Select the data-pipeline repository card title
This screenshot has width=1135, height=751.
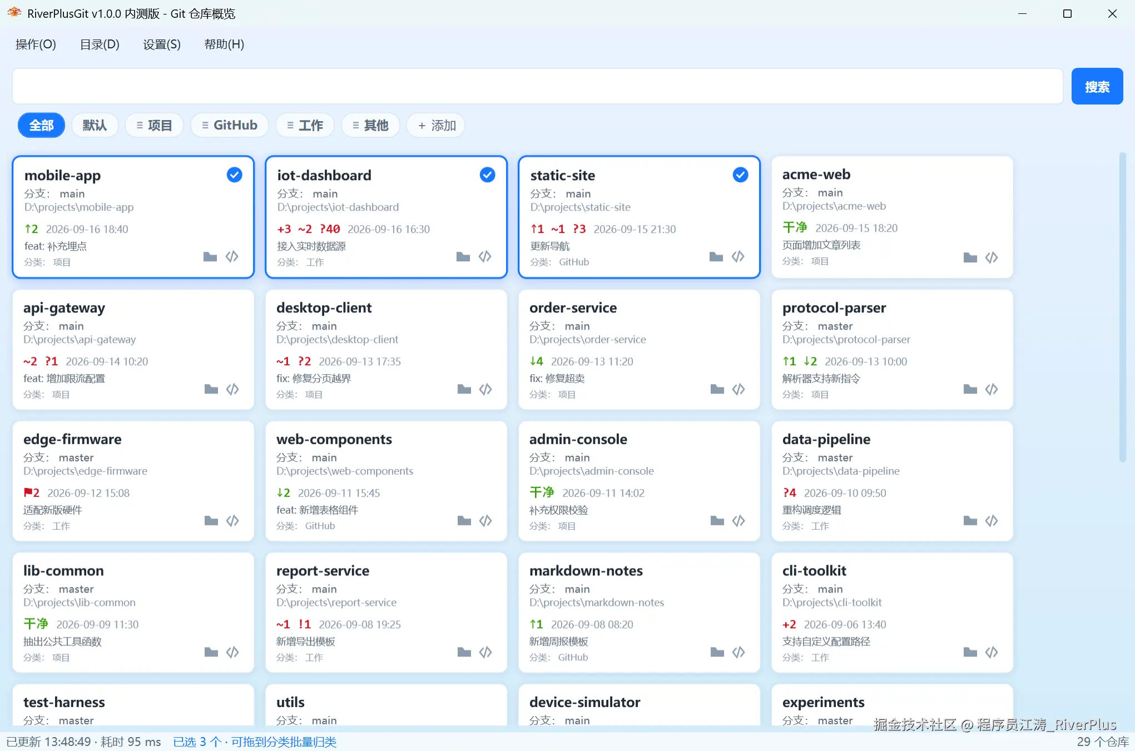tap(826, 440)
